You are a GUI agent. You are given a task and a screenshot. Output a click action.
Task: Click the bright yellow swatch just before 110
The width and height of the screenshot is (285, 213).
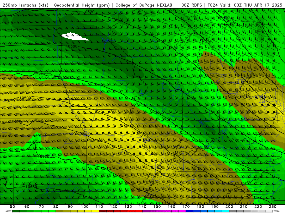[x=95, y=211]
